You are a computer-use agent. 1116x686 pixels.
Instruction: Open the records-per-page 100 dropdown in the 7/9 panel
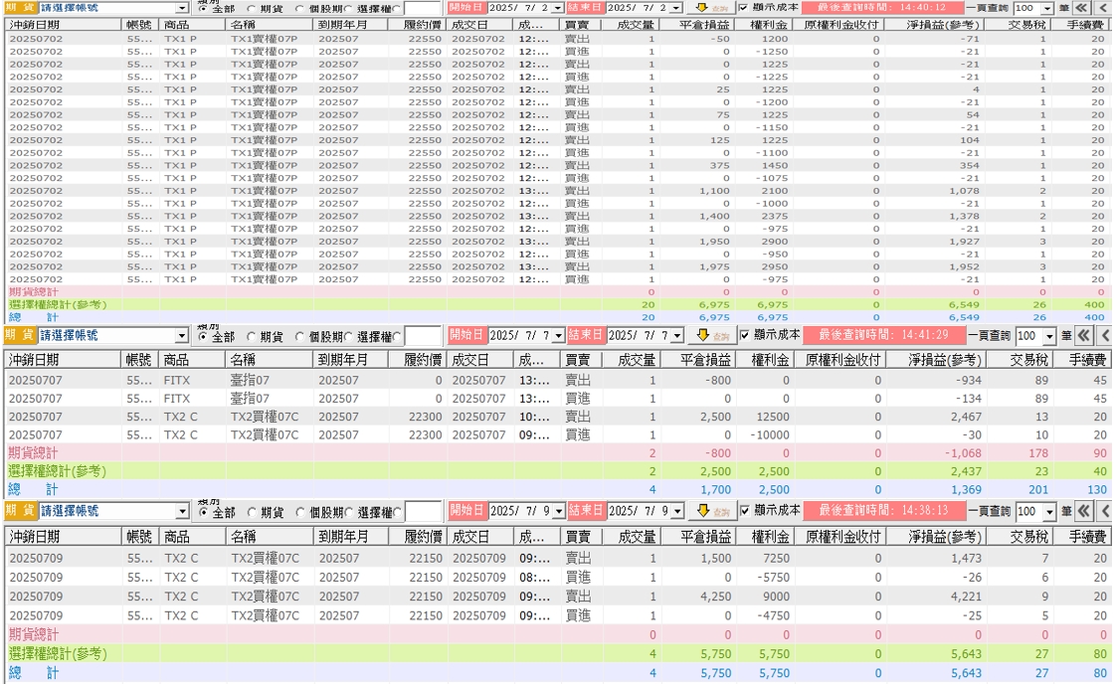point(1048,511)
